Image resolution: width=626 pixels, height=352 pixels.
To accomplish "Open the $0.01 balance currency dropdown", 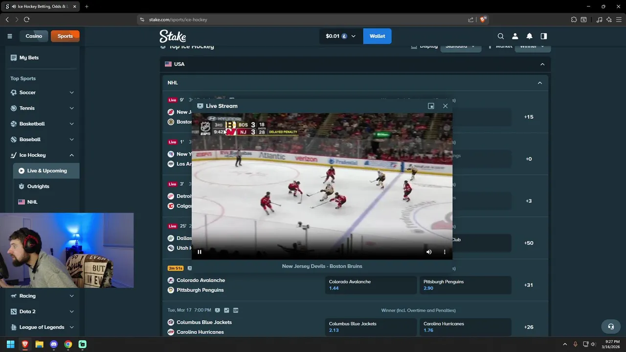I will pos(341,36).
